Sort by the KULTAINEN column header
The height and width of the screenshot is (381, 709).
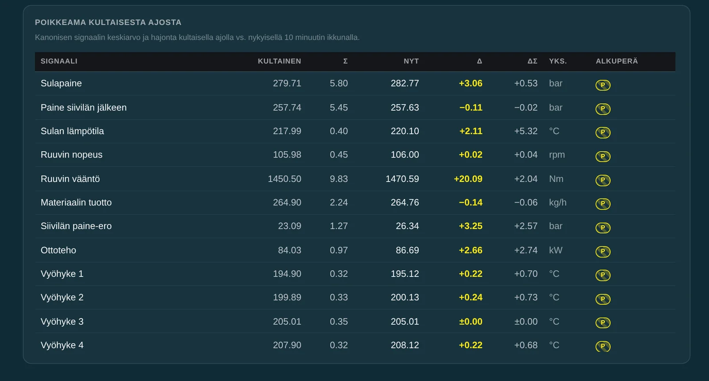click(279, 61)
